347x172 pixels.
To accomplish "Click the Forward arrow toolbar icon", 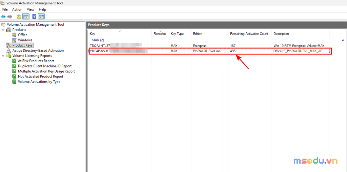I will pos(9,17).
